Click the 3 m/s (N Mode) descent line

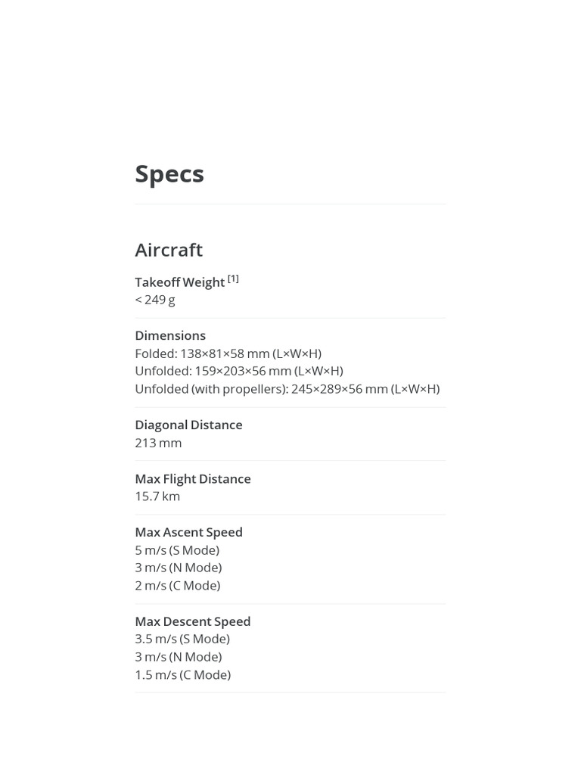[179, 657]
